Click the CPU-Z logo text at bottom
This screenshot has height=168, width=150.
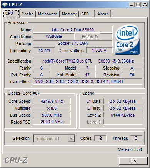[x=16, y=160]
